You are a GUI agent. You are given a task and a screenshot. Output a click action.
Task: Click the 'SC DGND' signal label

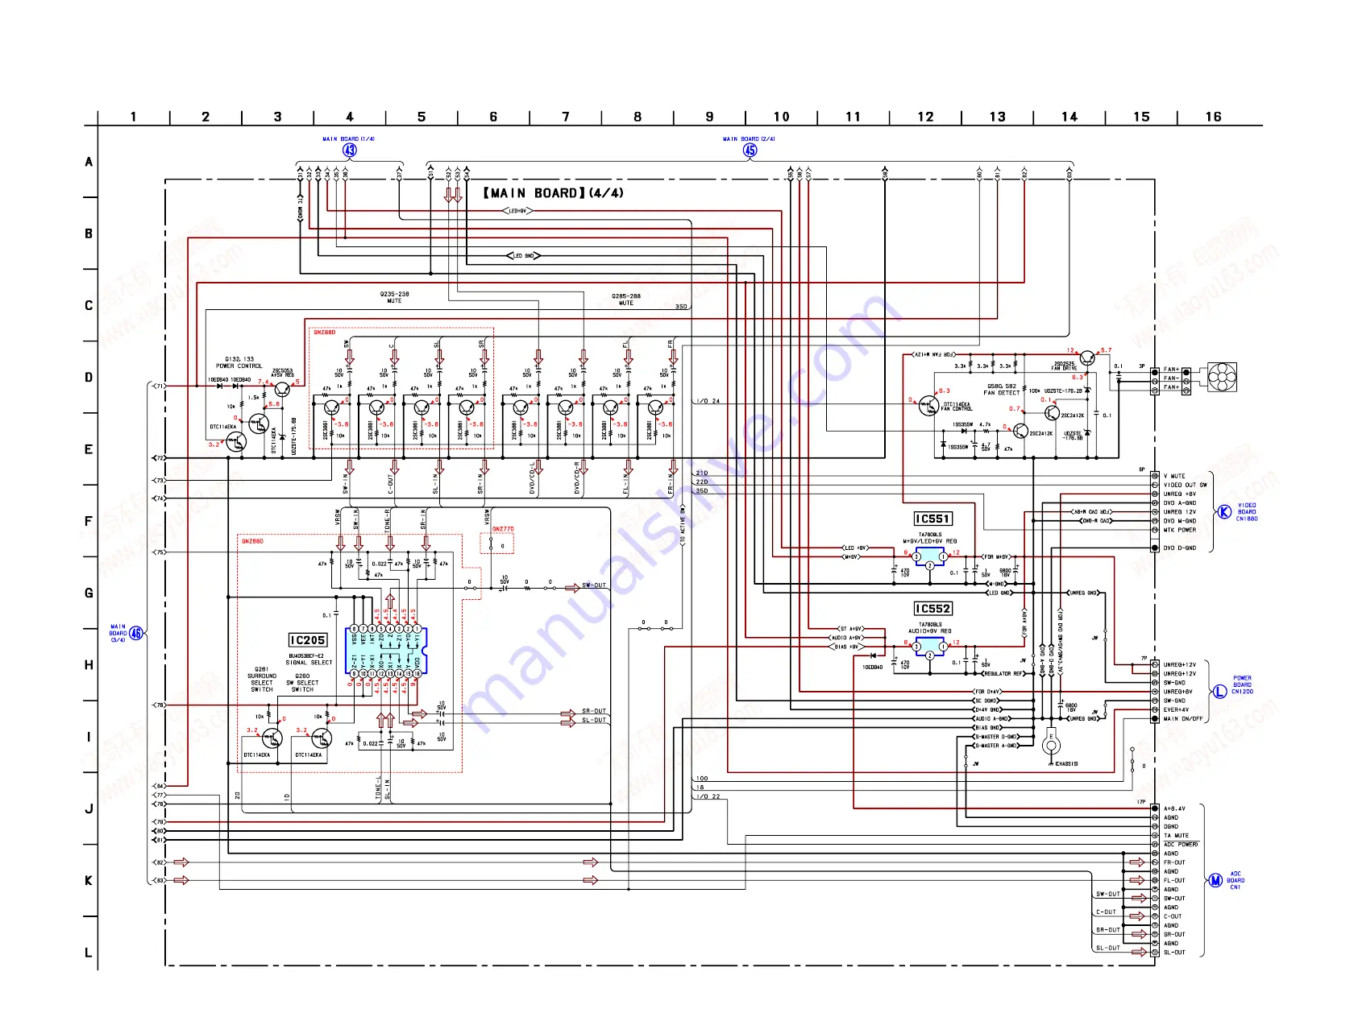[x=987, y=701]
